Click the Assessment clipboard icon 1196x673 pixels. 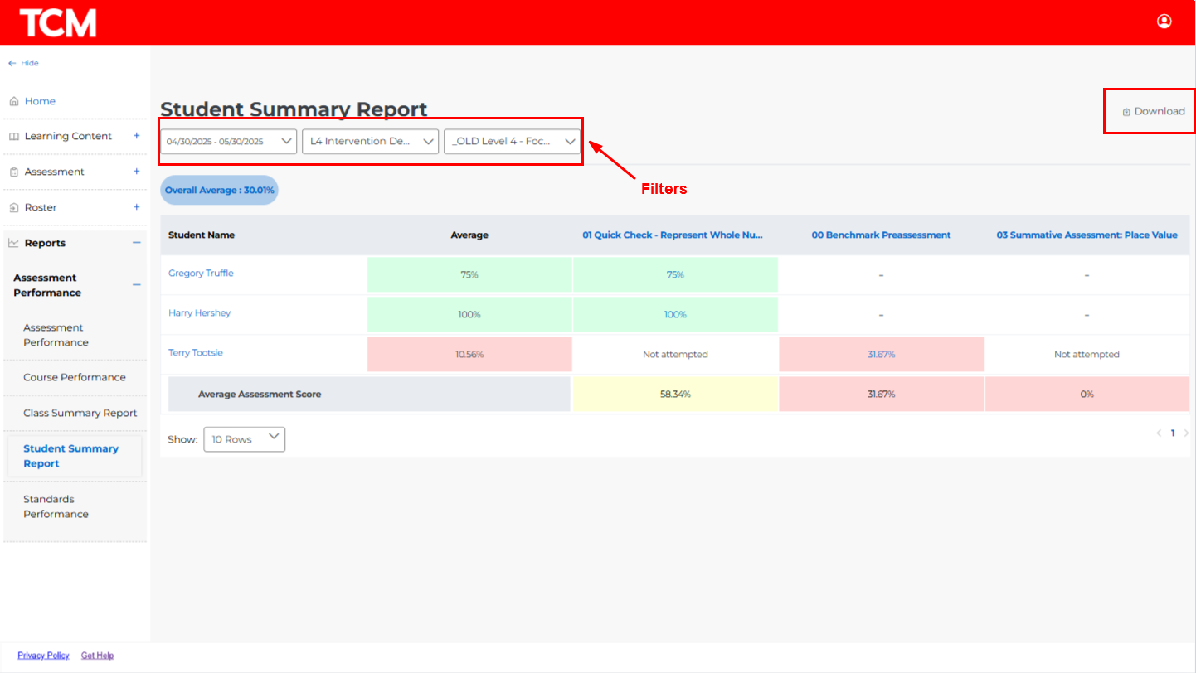pyautogui.click(x=14, y=172)
